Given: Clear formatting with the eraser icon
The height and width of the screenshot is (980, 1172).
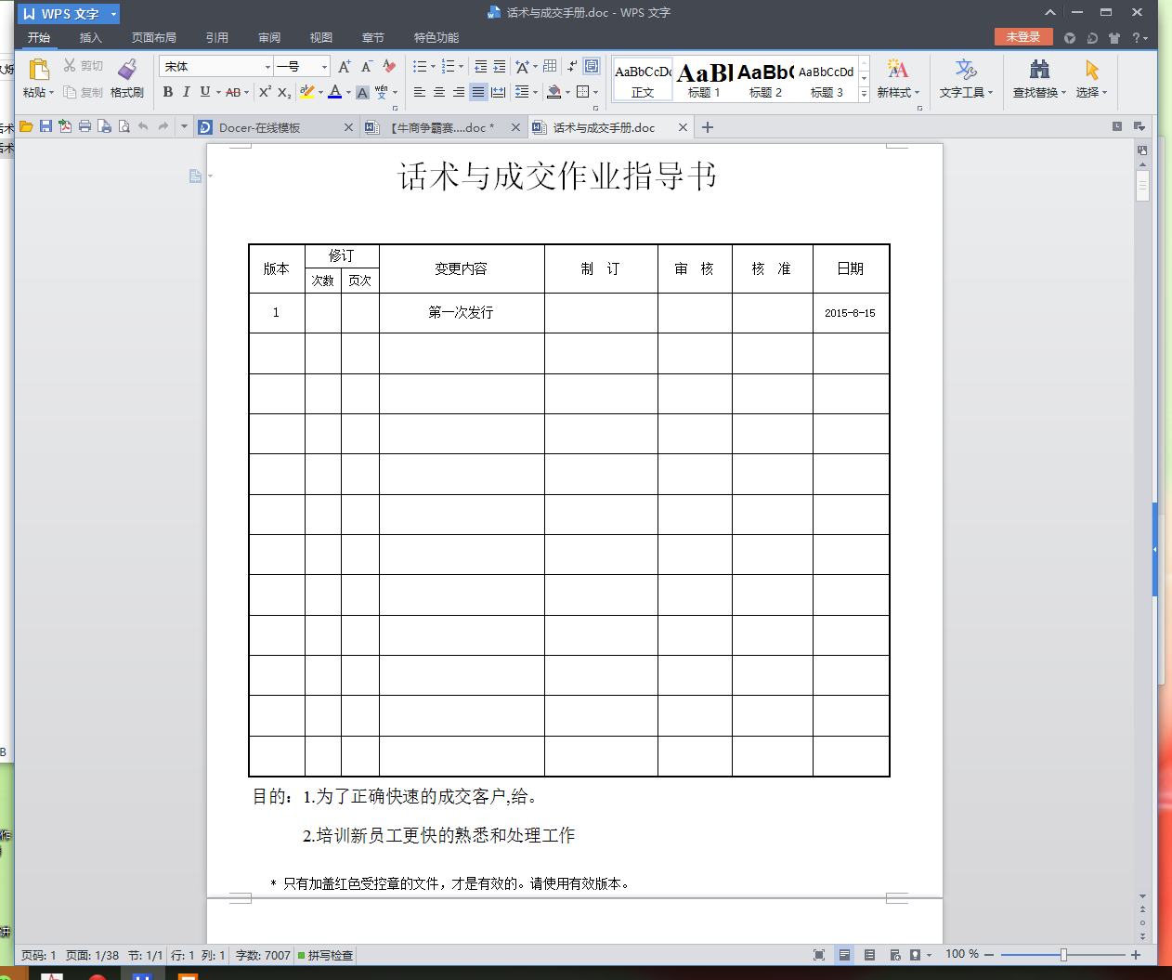Looking at the screenshot, I should click(x=389, y=66).
